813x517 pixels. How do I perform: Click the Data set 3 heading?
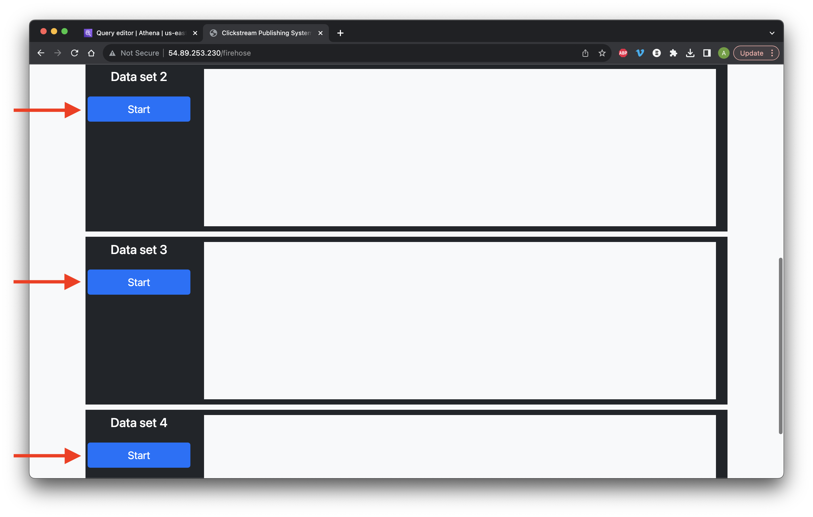point(139,250)
